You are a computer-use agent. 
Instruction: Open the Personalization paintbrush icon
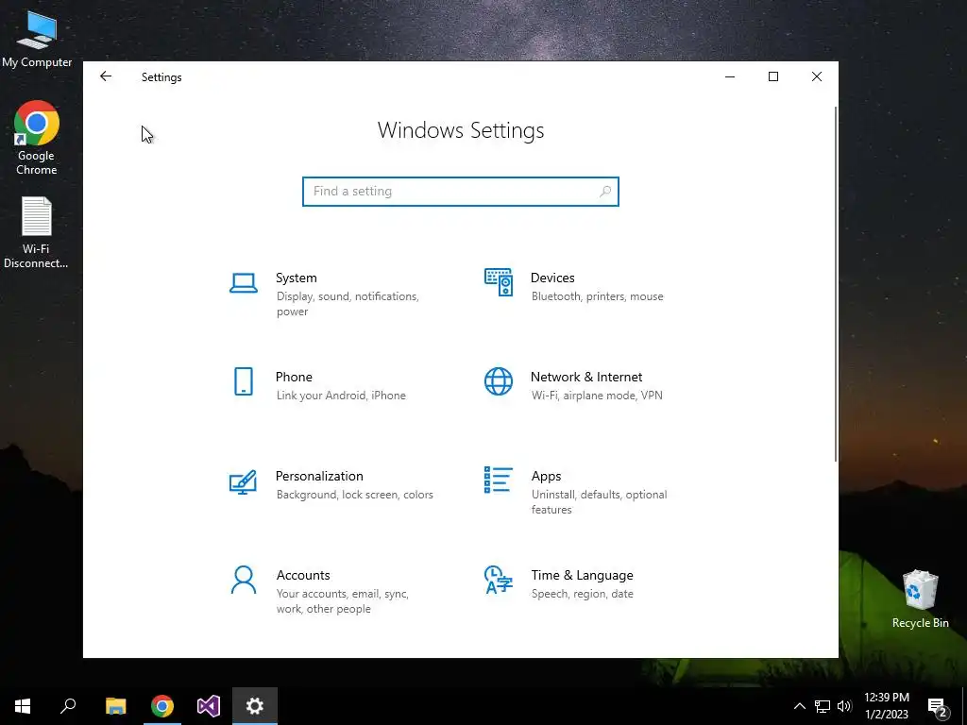click(243, 482)
